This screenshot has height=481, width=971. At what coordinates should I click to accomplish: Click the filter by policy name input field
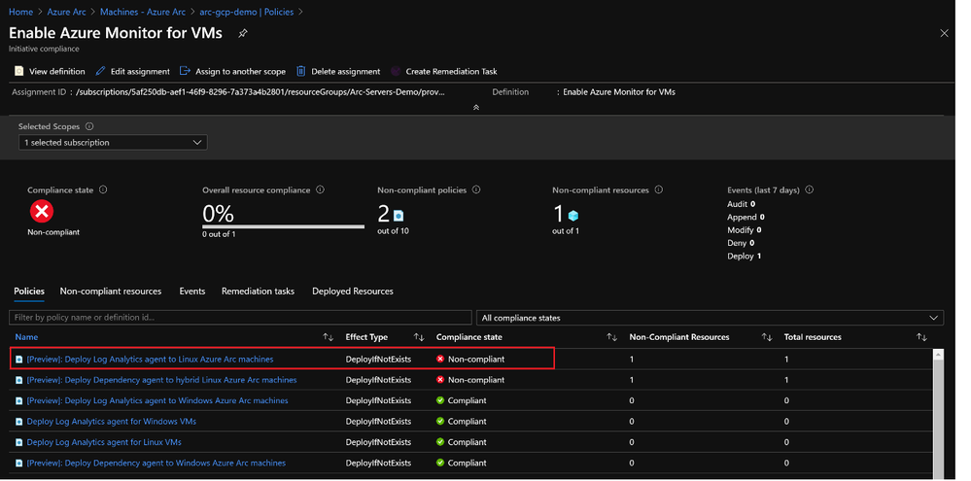point(240,318)
